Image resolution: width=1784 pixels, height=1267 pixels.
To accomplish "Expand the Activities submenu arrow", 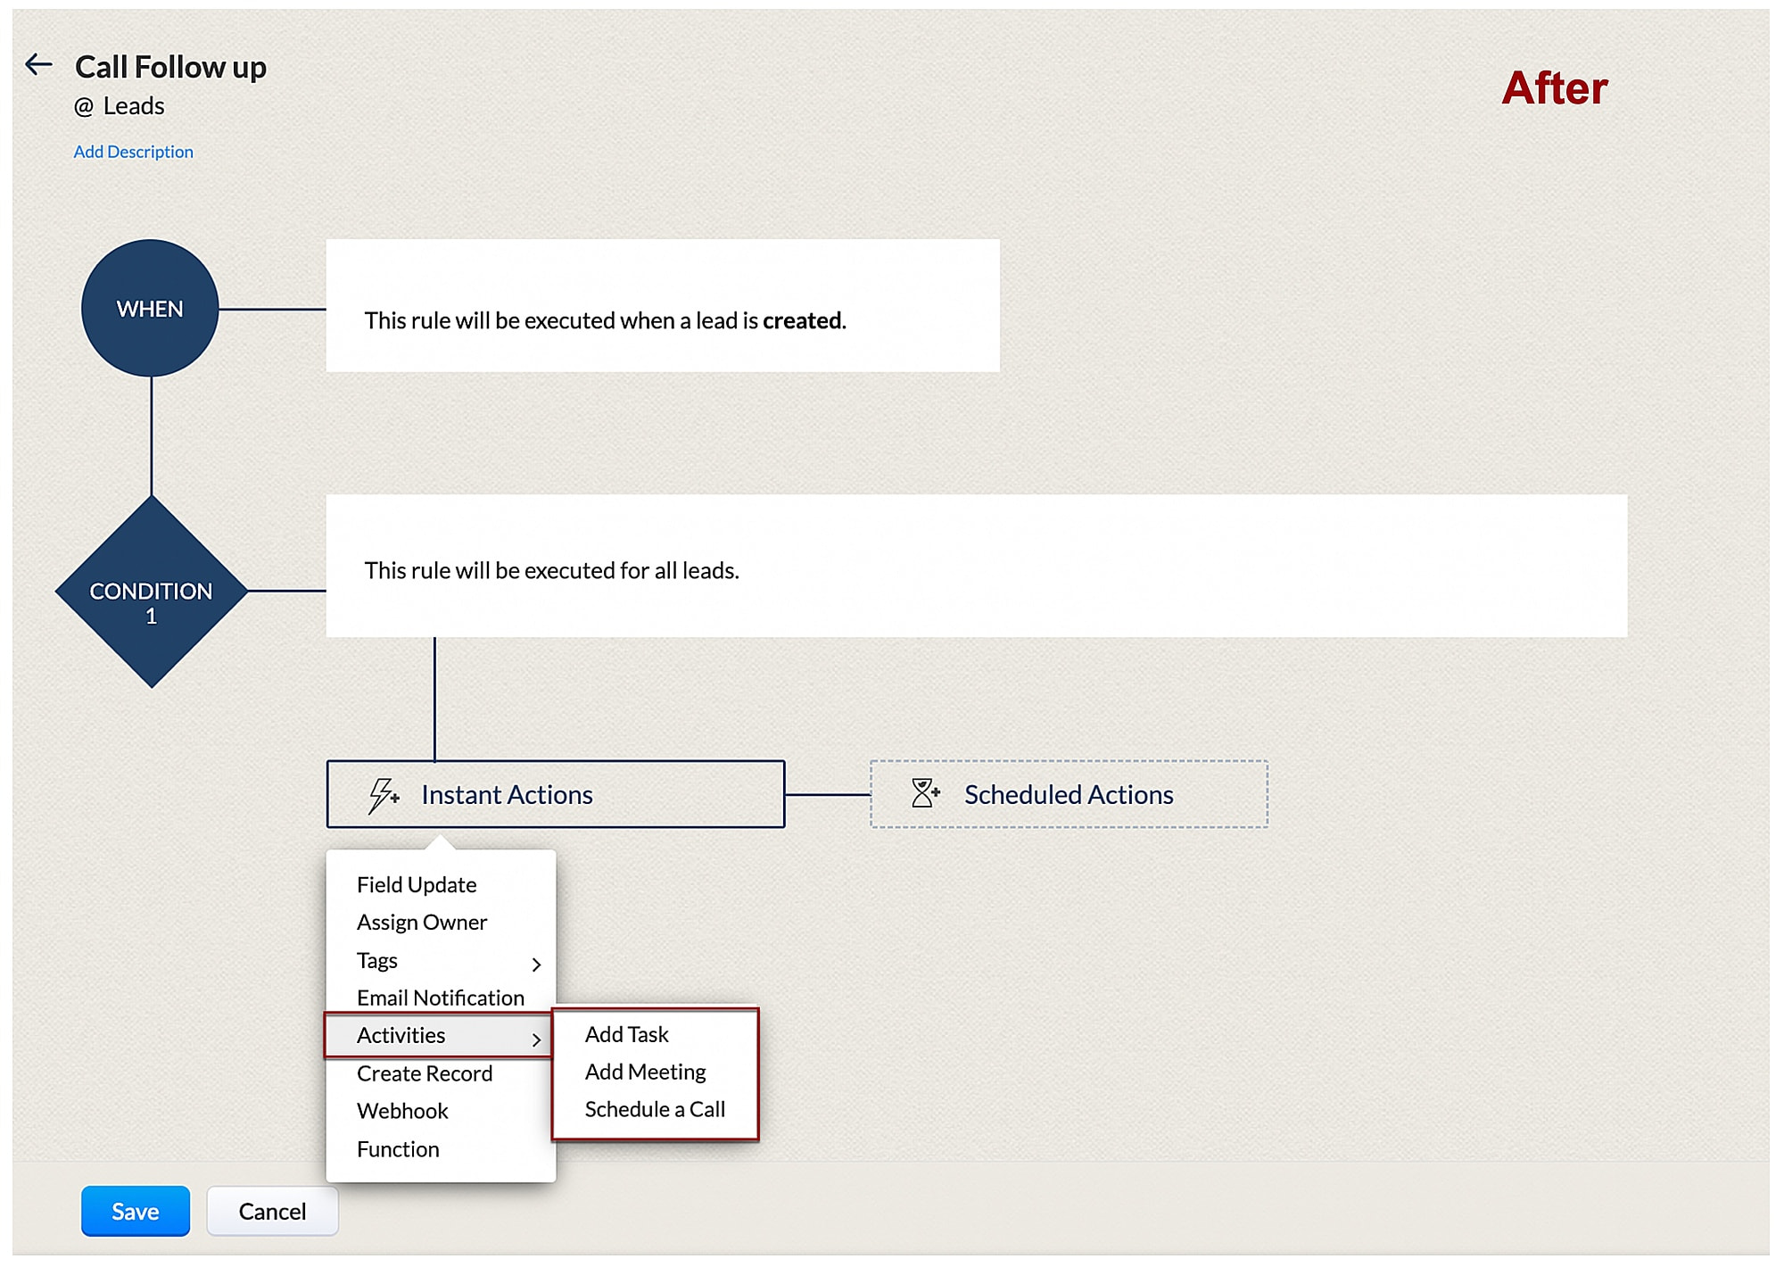I will [536, 1039].
